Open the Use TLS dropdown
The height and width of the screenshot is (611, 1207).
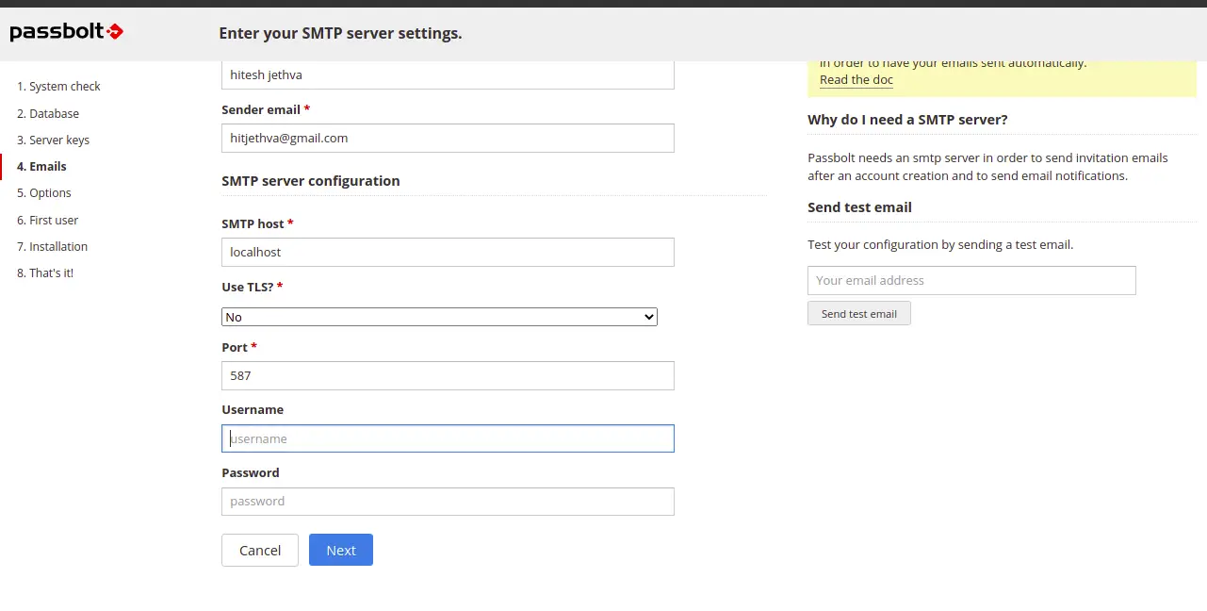439,317
